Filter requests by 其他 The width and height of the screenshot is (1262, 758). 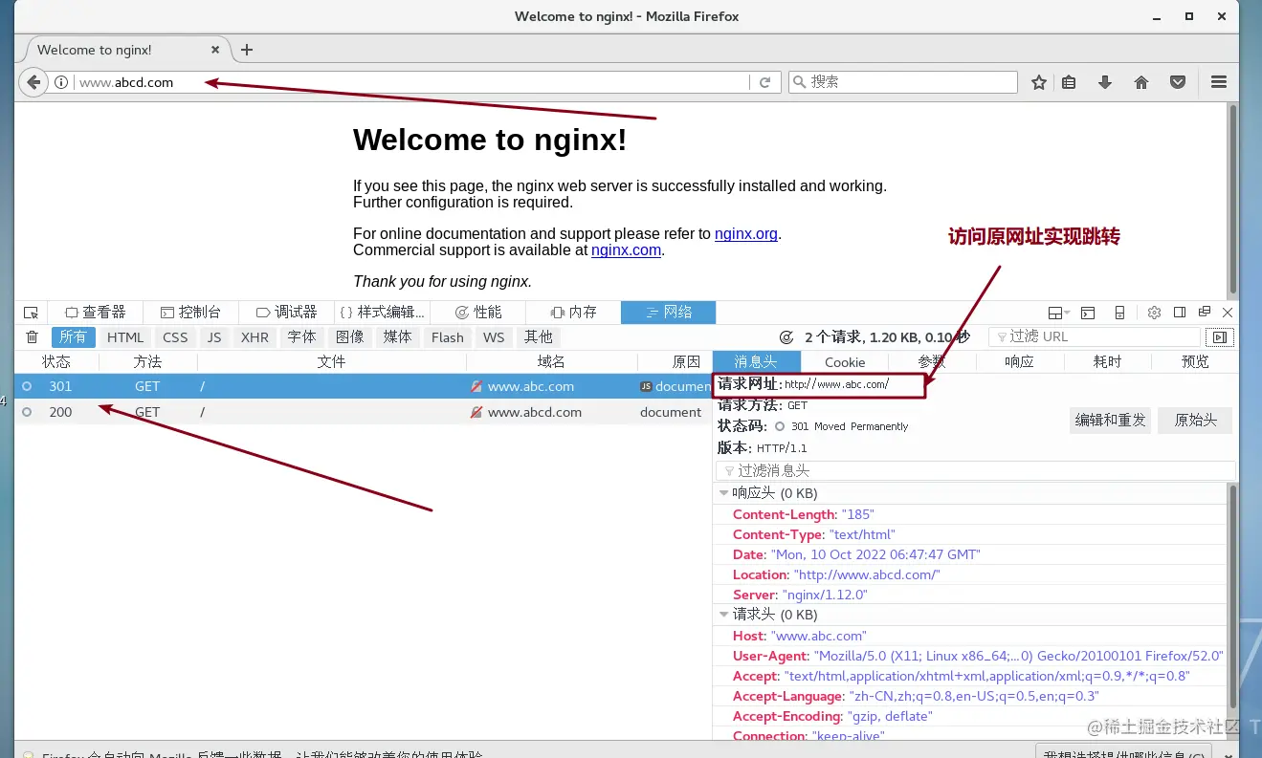[x=539, y=336]
